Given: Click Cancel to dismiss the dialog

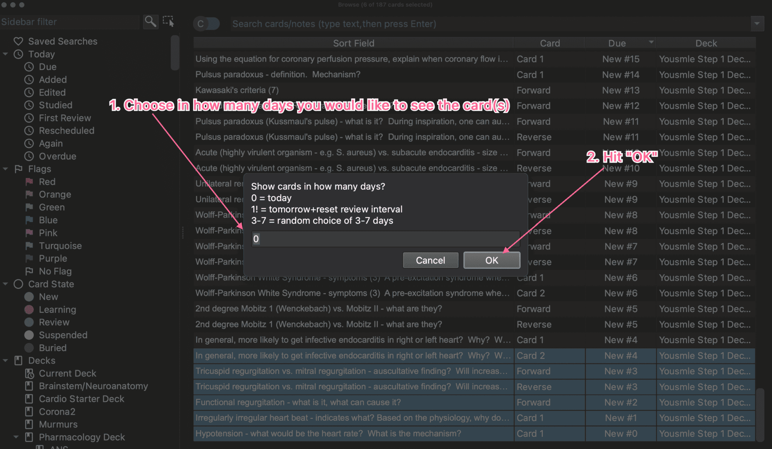Looking at the screenshot, I should click(430, 260).
